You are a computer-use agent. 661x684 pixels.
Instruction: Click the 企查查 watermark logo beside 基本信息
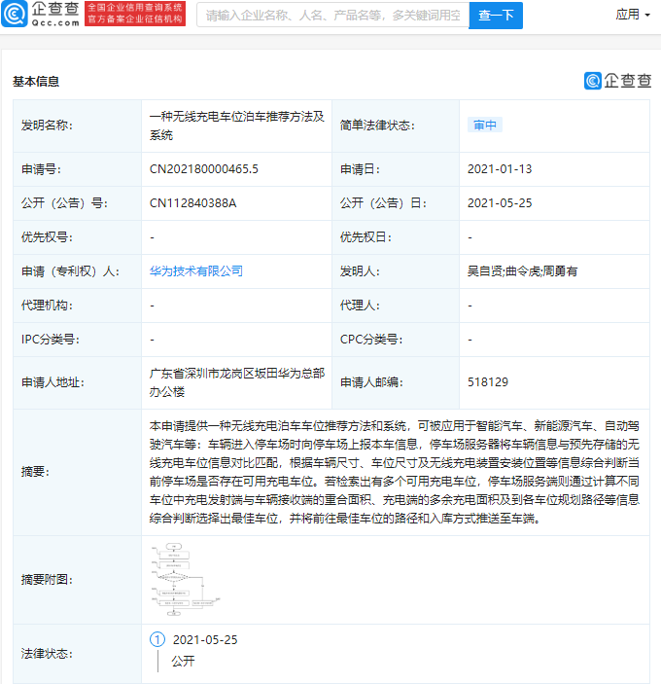pyautogui.click(x=617, y=82)
